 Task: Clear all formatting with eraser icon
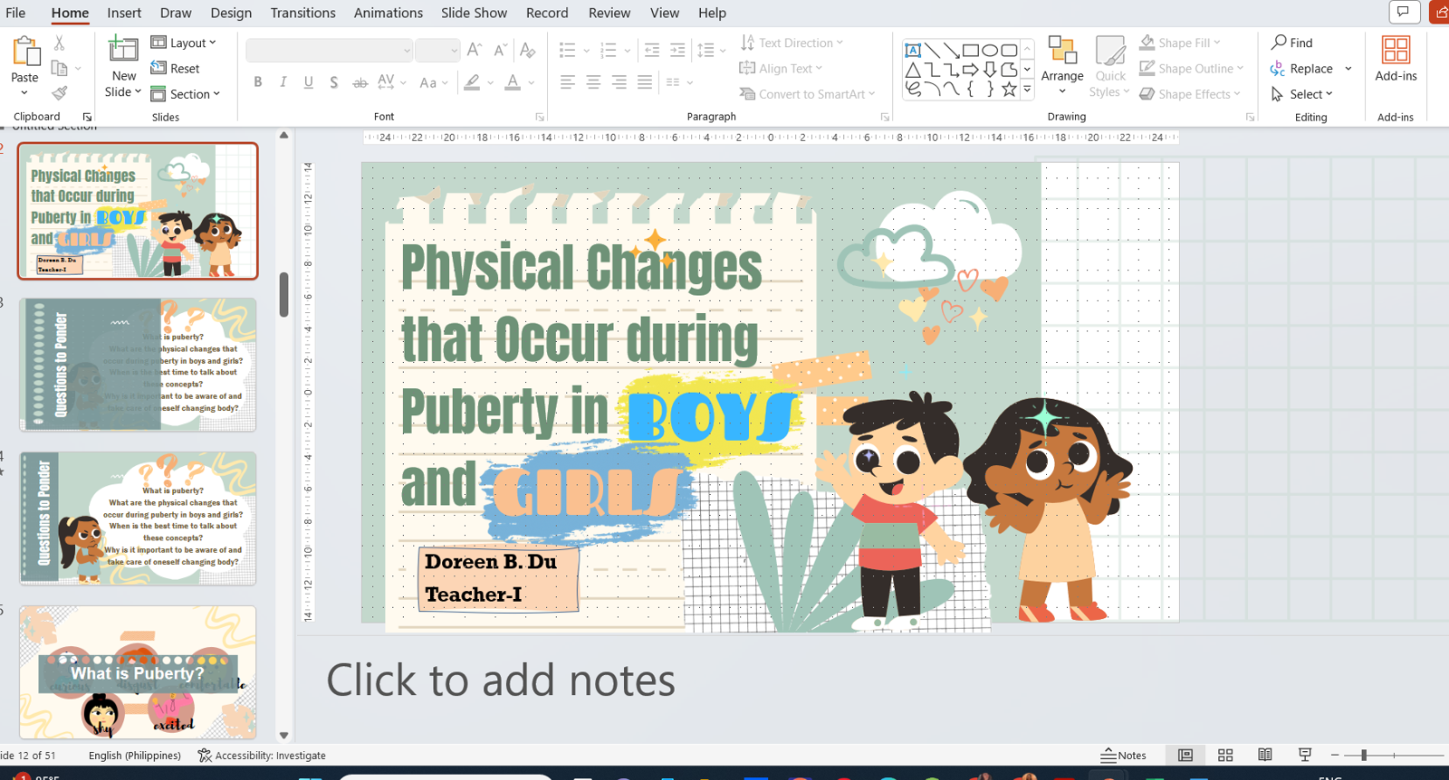(528, 51)
